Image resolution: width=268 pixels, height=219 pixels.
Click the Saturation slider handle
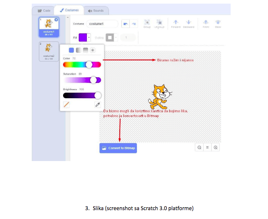(x=93, y=80)
